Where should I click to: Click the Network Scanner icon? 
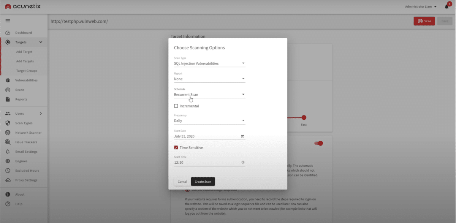coord(8,132)
